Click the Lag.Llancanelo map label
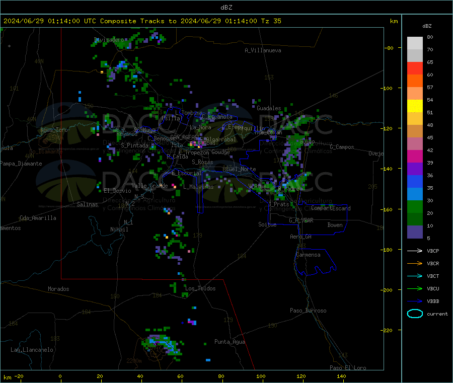The height and width of the screenshot is (383, 453). [32, 350]
